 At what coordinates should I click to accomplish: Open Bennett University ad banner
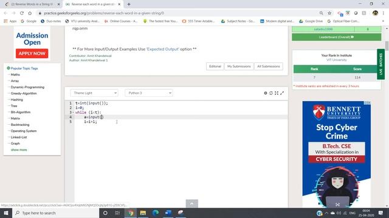(336, 154)
